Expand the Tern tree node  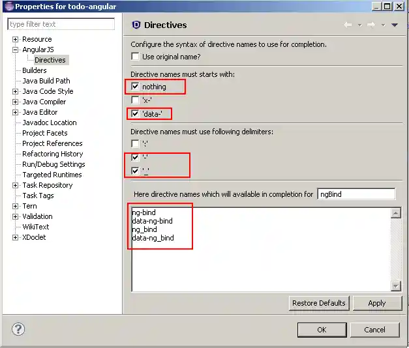coord(16,206)
